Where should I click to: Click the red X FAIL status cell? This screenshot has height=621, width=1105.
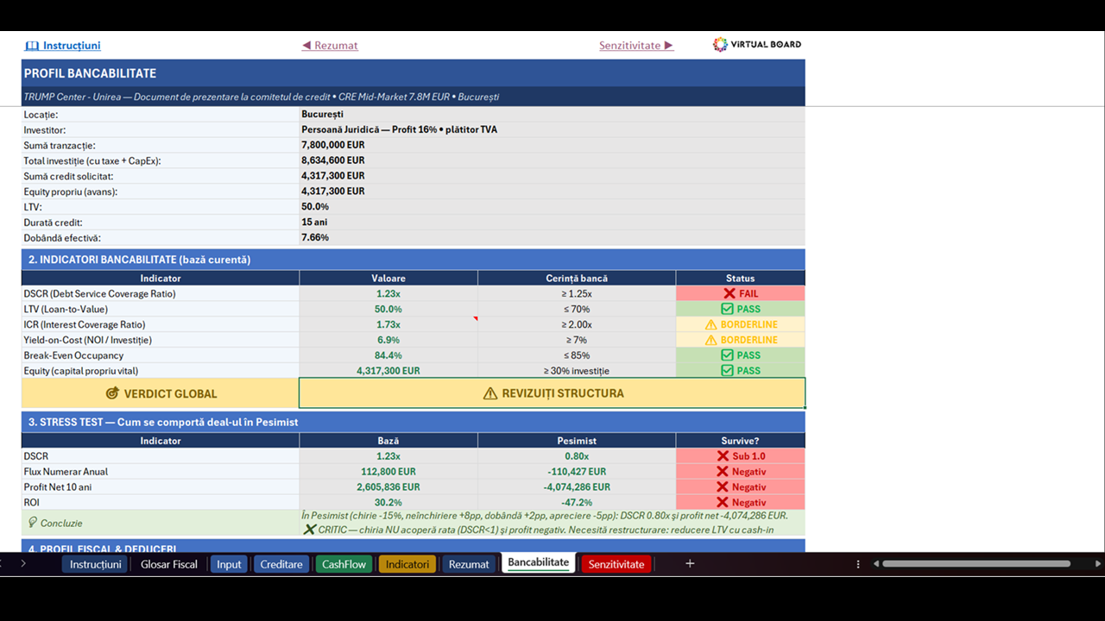point(741,294)
